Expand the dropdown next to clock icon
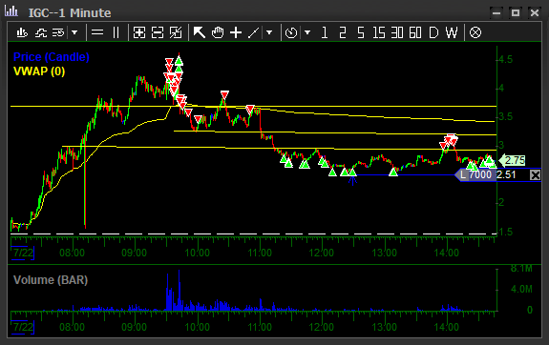Image resolution: width=549 pixels, height=345 pixels. coord(307,32)
